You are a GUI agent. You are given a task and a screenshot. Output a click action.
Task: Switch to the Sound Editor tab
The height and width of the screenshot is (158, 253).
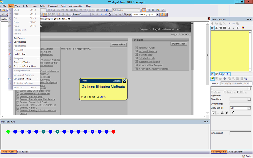tap(23, 152)
